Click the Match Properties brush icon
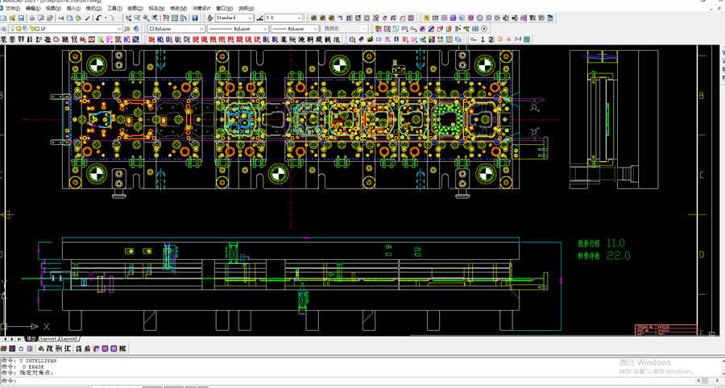Viewport: 725px width, 388px height. click(87, 18)
